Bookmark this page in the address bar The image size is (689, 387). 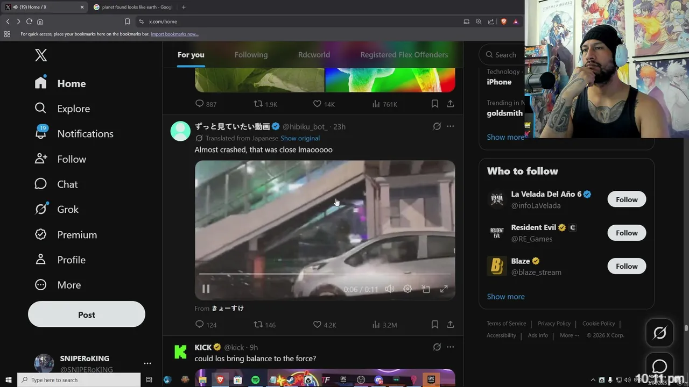(x=127, y=21)
